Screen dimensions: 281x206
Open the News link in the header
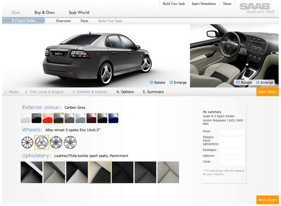click(227, 4)
